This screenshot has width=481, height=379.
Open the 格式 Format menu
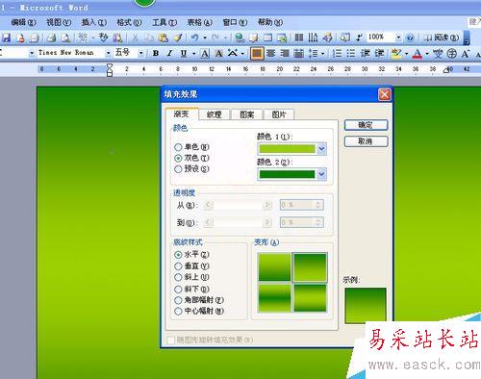pyautogui.click(x=129, y=22)
